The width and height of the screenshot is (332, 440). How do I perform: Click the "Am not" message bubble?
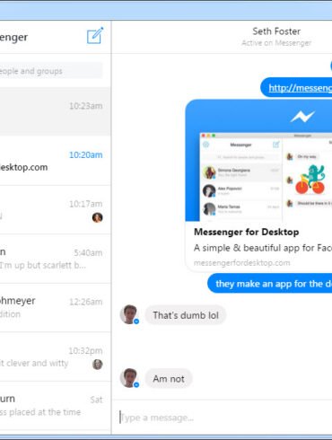(169, 379)
